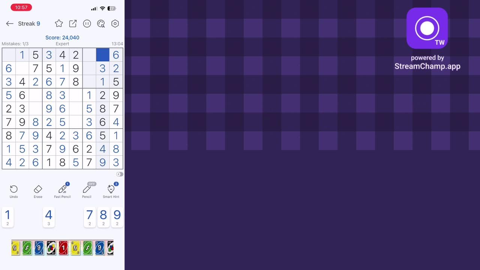Toggle the lightning switch below the grid
Screen dimensions: 480x270
[x=120, y=174]
